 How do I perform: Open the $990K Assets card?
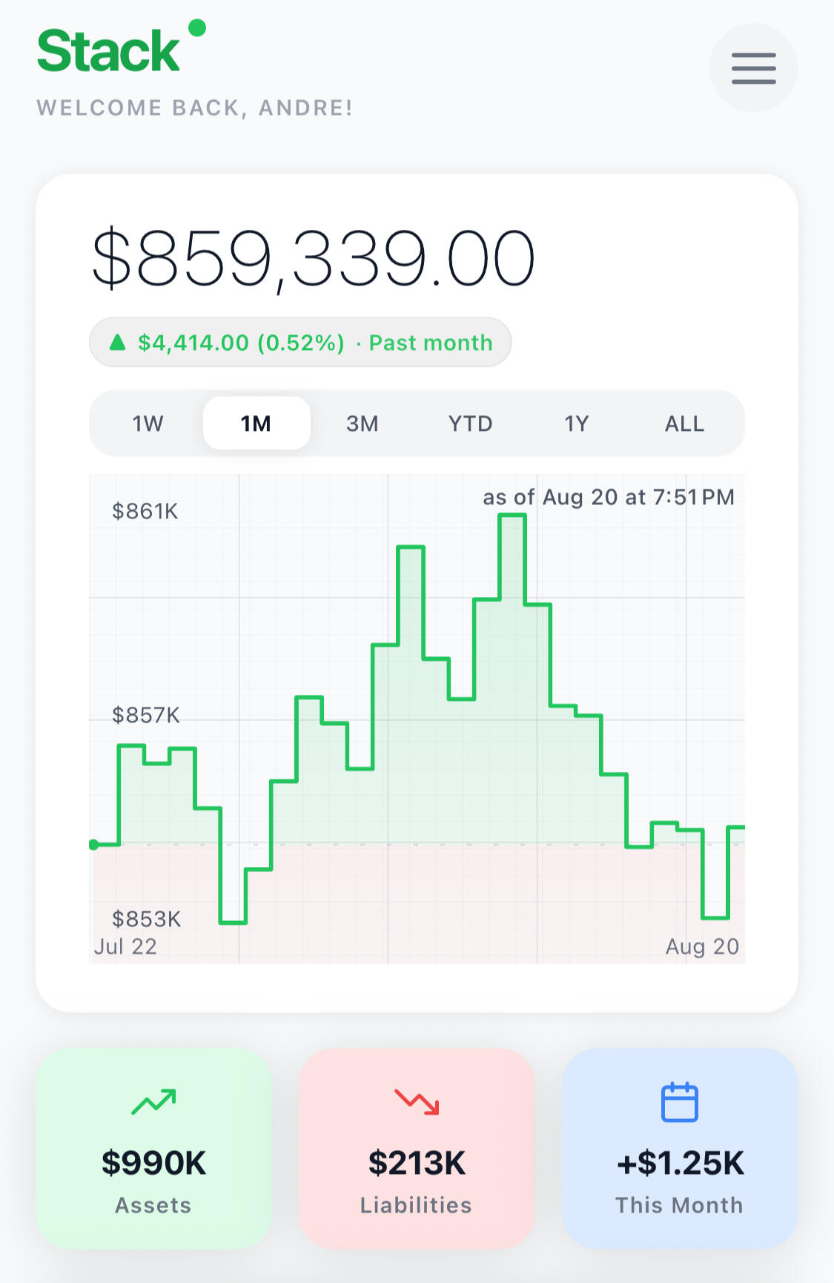[153, 1148]
